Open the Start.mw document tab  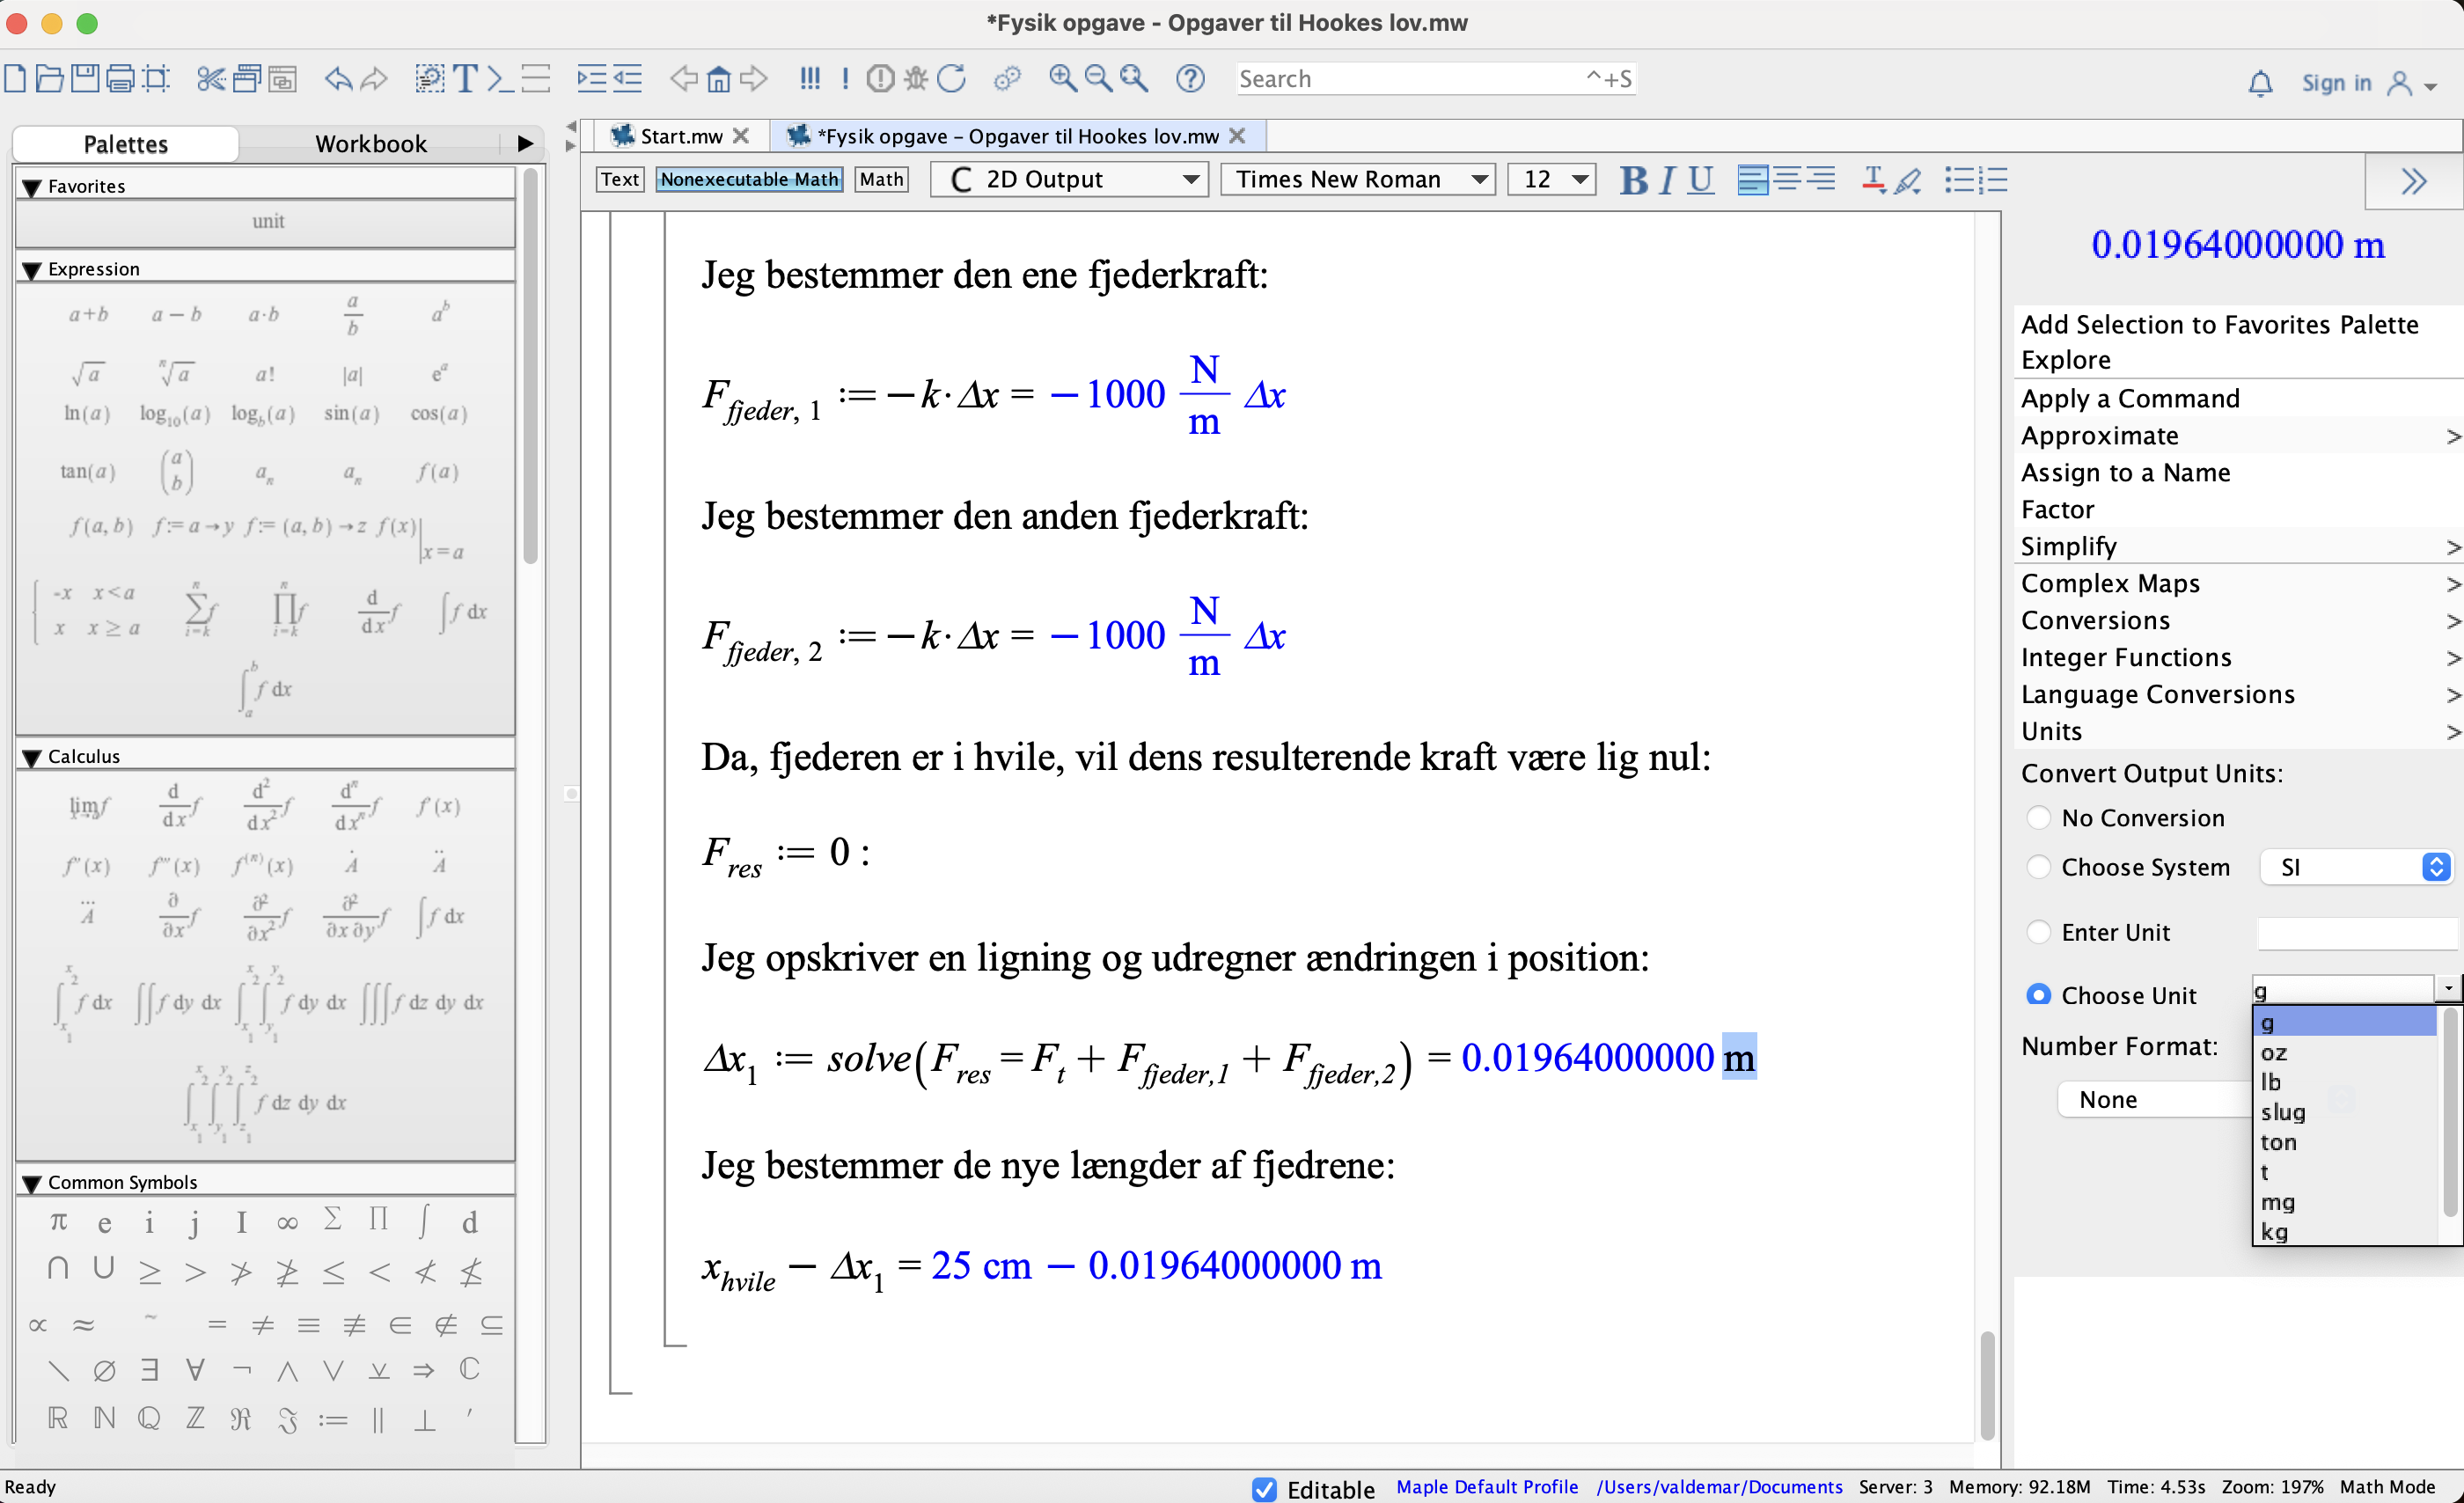680,136
